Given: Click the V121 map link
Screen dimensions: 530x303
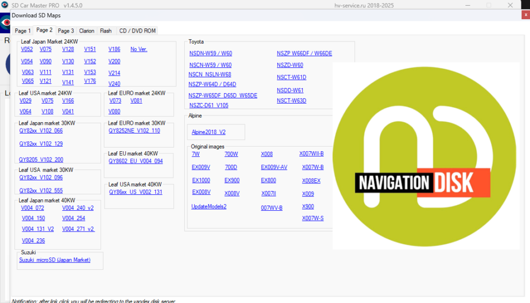Looking at the screenshot, I should point(46,81).
